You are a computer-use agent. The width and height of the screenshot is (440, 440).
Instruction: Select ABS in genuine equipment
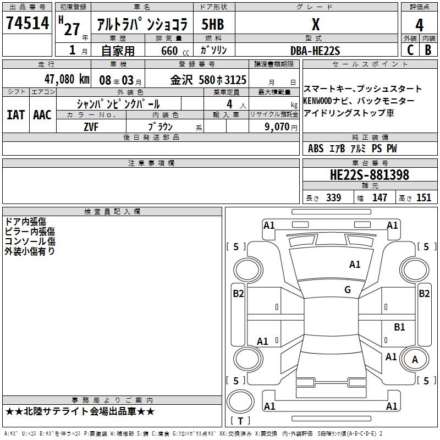click(316, 148)
